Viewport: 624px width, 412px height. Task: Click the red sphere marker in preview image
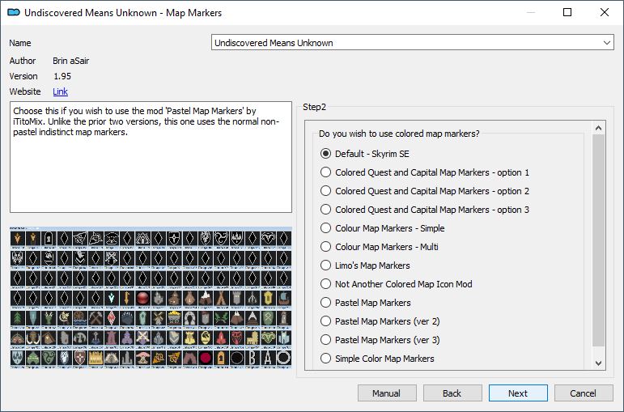(142, 298)
